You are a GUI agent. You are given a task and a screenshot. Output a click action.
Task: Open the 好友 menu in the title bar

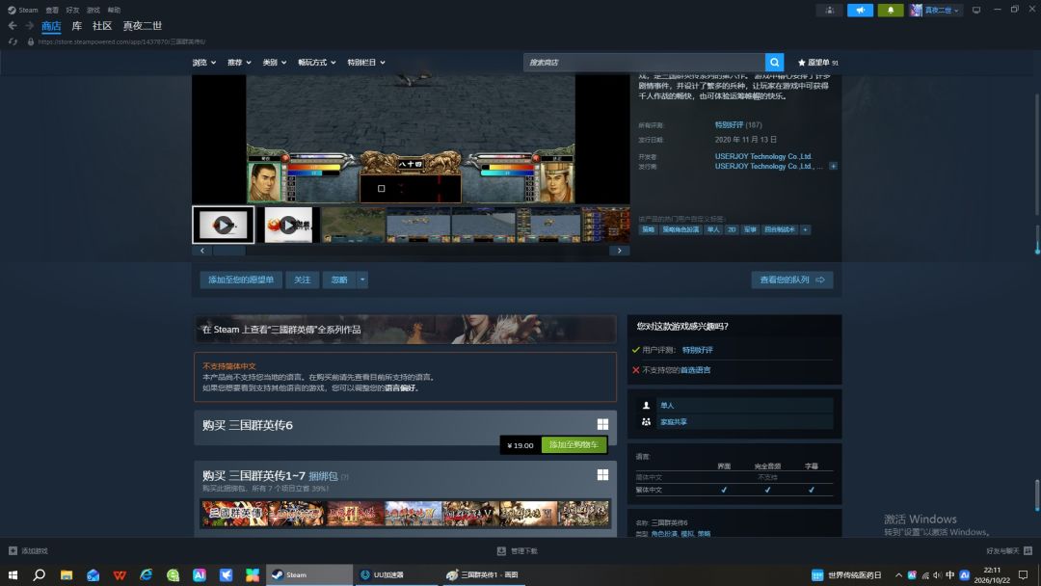pos(72,10)
